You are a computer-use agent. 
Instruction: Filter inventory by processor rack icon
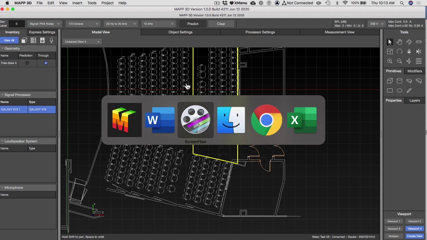[x=33, y=40]
